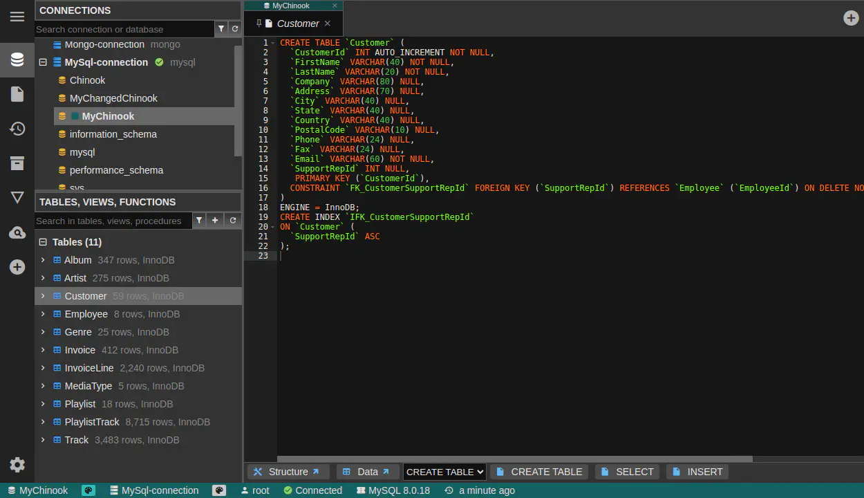
Task: Click the connection color palette in status bar
Action: click(x=219, y=490)
